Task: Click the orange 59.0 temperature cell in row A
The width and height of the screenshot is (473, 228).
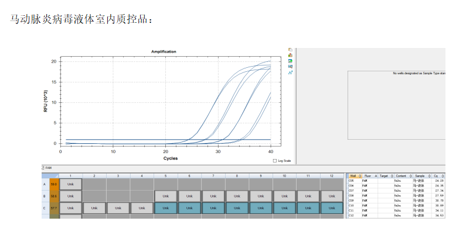Action: [54, 184]
